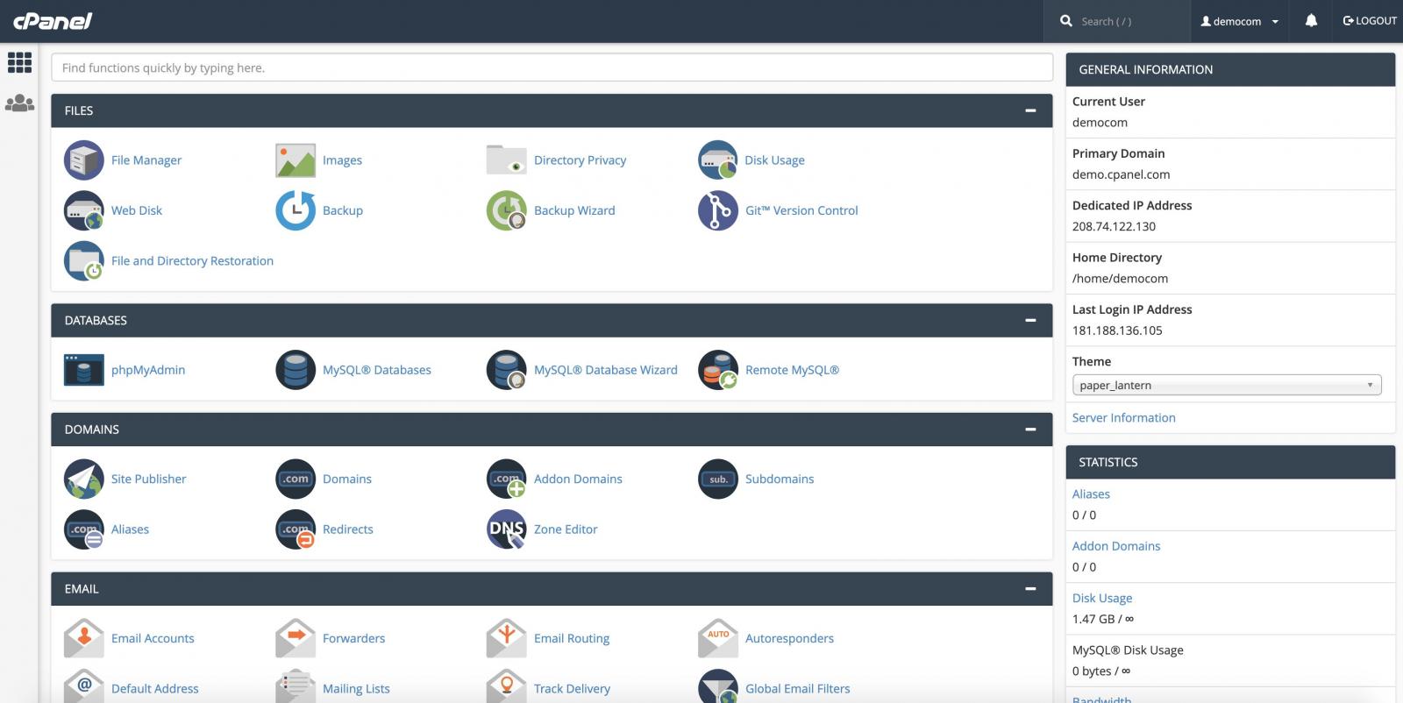Click the Backup clock icon
Image resolution: width=1403 pixels, height=703 pixels.
tap(296, 210)
